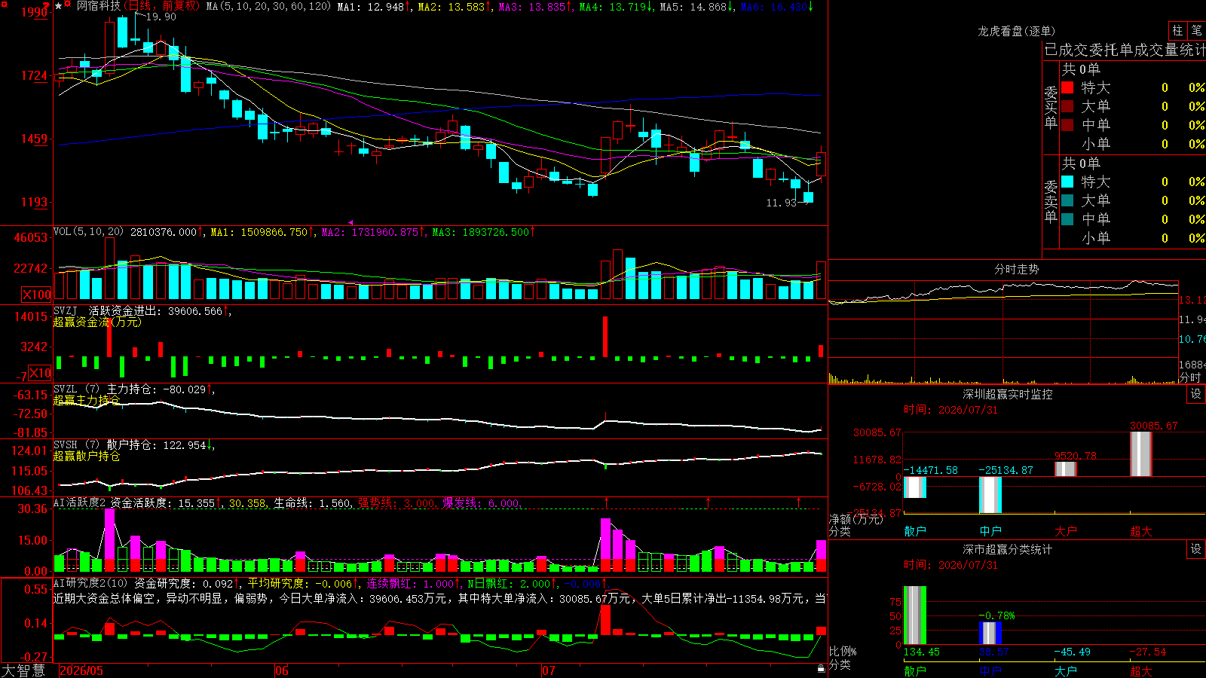Click the 委卖单 vertical section label

point(1051,201)
